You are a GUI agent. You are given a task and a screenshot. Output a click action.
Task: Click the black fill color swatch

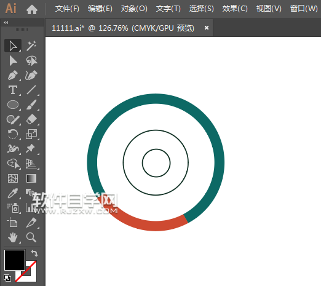point(15,260)
